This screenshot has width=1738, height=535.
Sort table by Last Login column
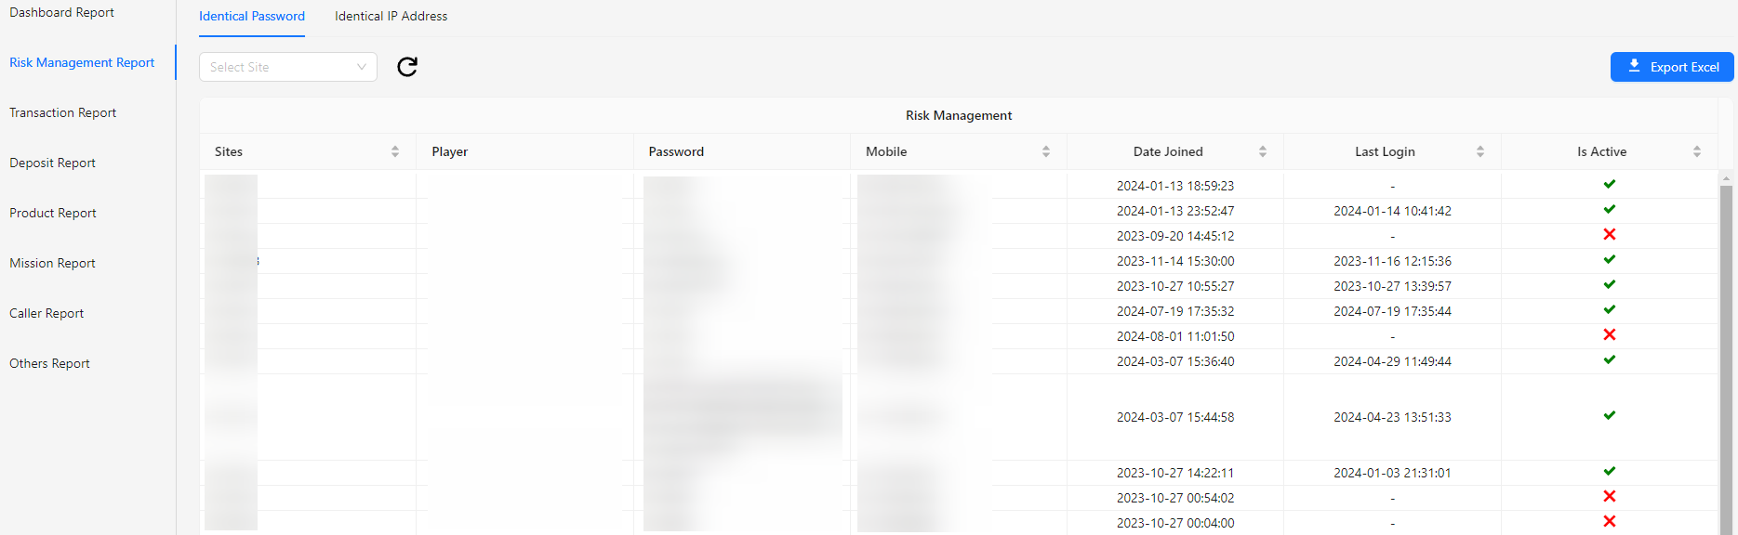(1480, 151)
